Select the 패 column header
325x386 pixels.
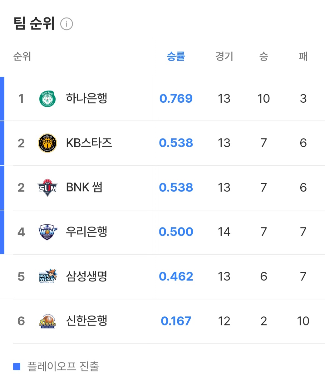(303, 56)
